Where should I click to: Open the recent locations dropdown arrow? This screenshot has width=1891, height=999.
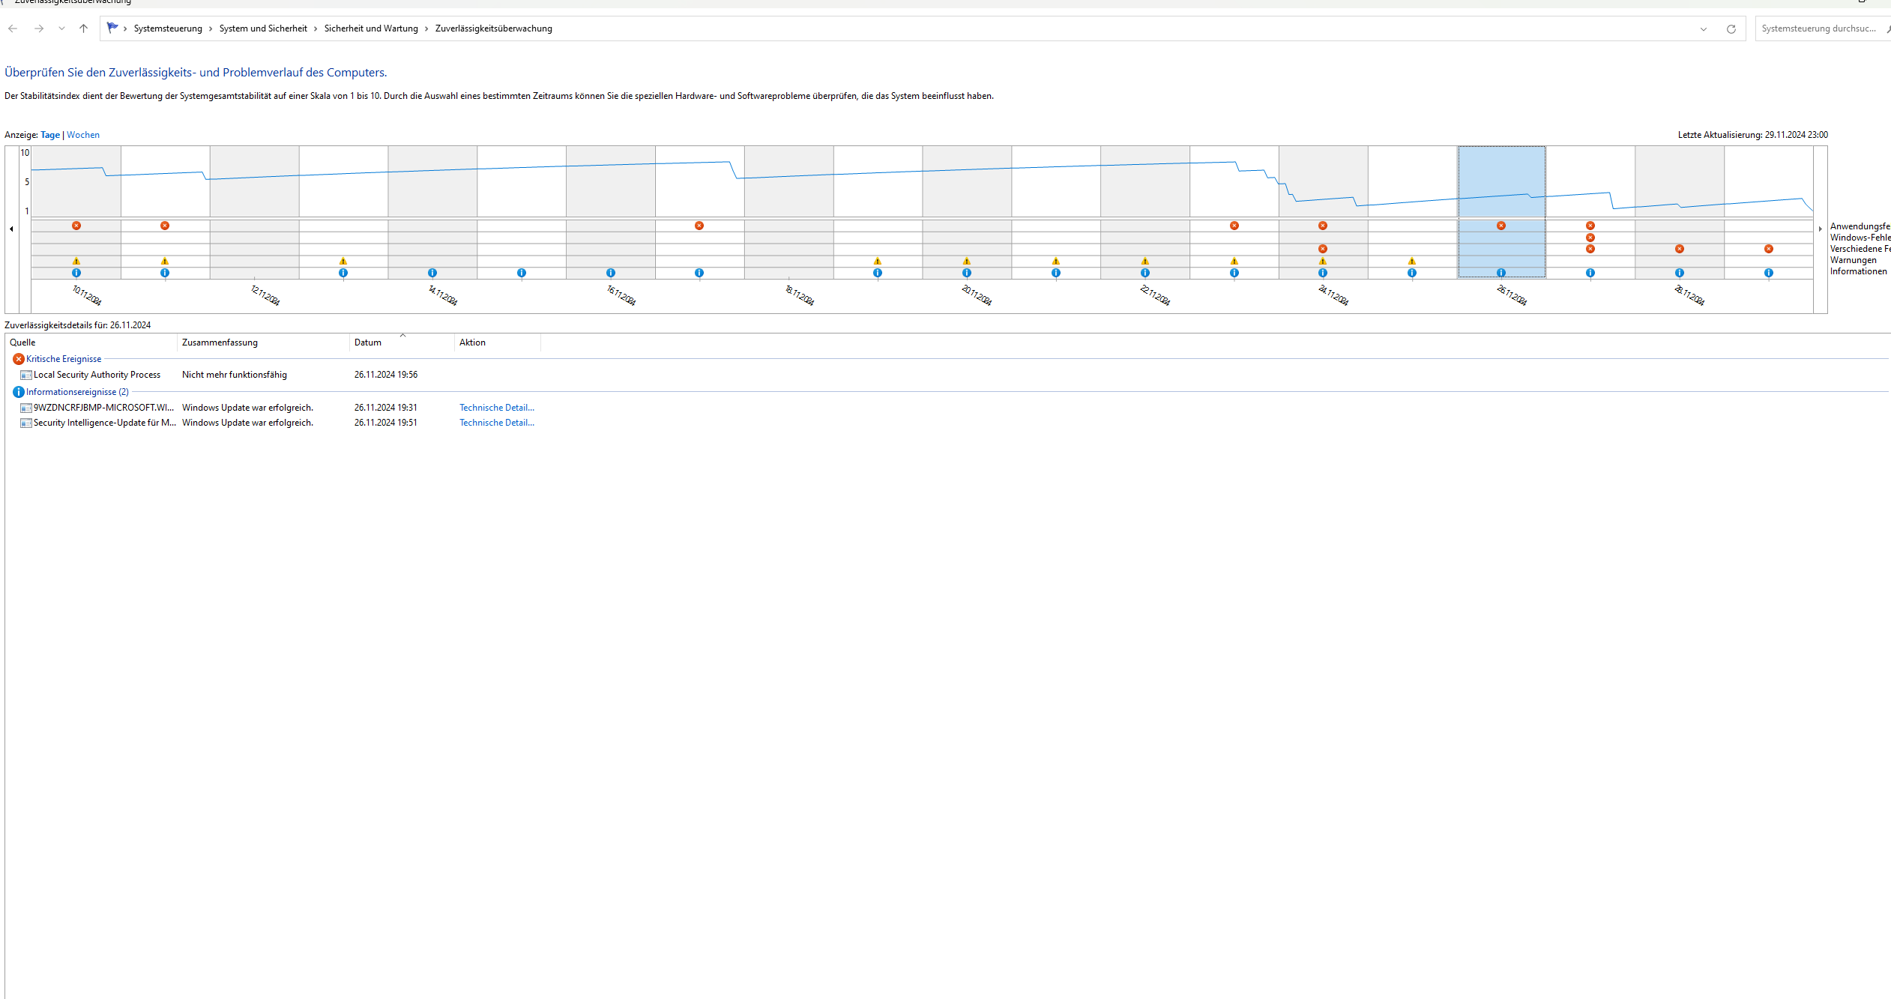pyautogui.click(x=61, y=28)
